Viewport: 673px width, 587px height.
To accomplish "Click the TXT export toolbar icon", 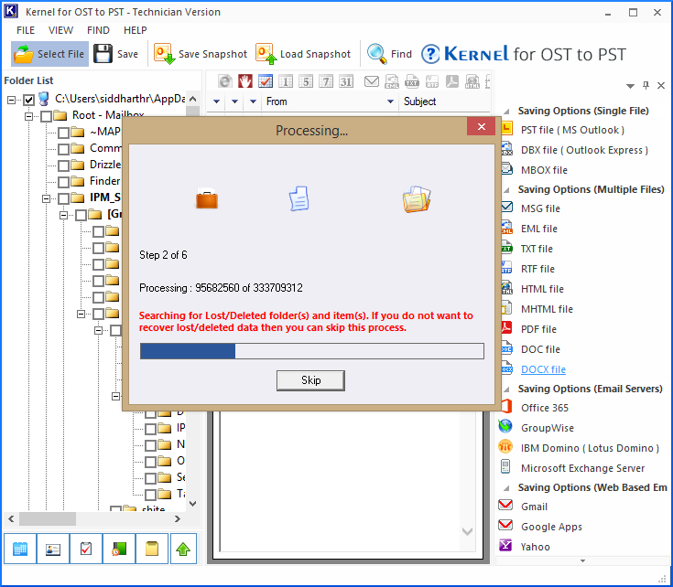I will [412, 81].
